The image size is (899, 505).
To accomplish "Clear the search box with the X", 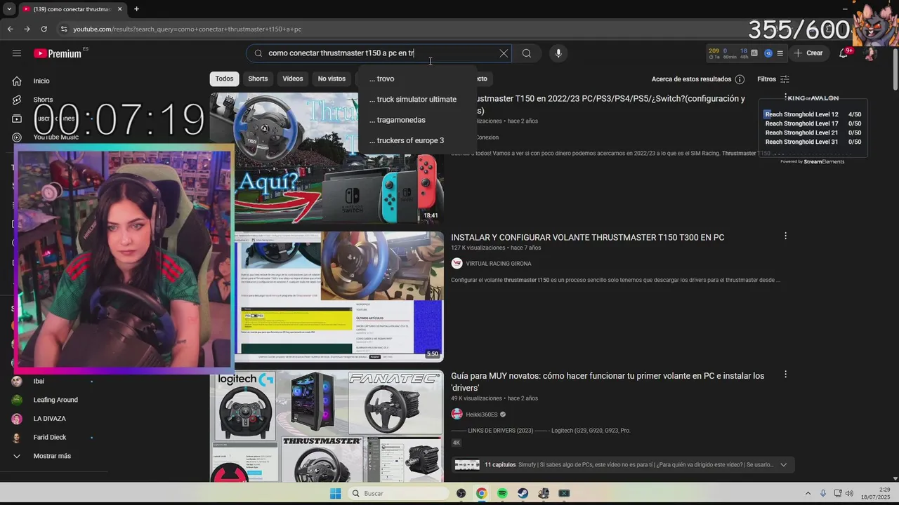I will pyautogui.click(x=504, y=53).
